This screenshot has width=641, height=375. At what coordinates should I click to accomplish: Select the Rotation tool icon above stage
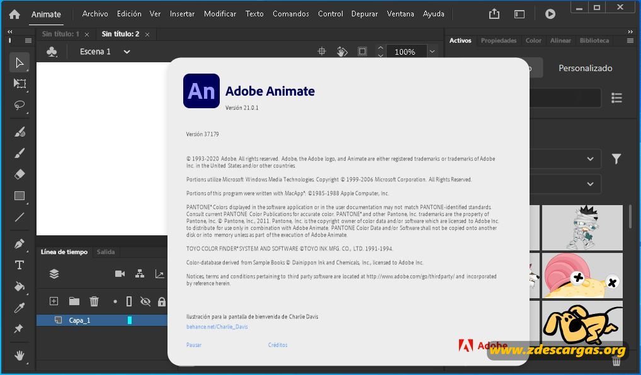point(342,52)
